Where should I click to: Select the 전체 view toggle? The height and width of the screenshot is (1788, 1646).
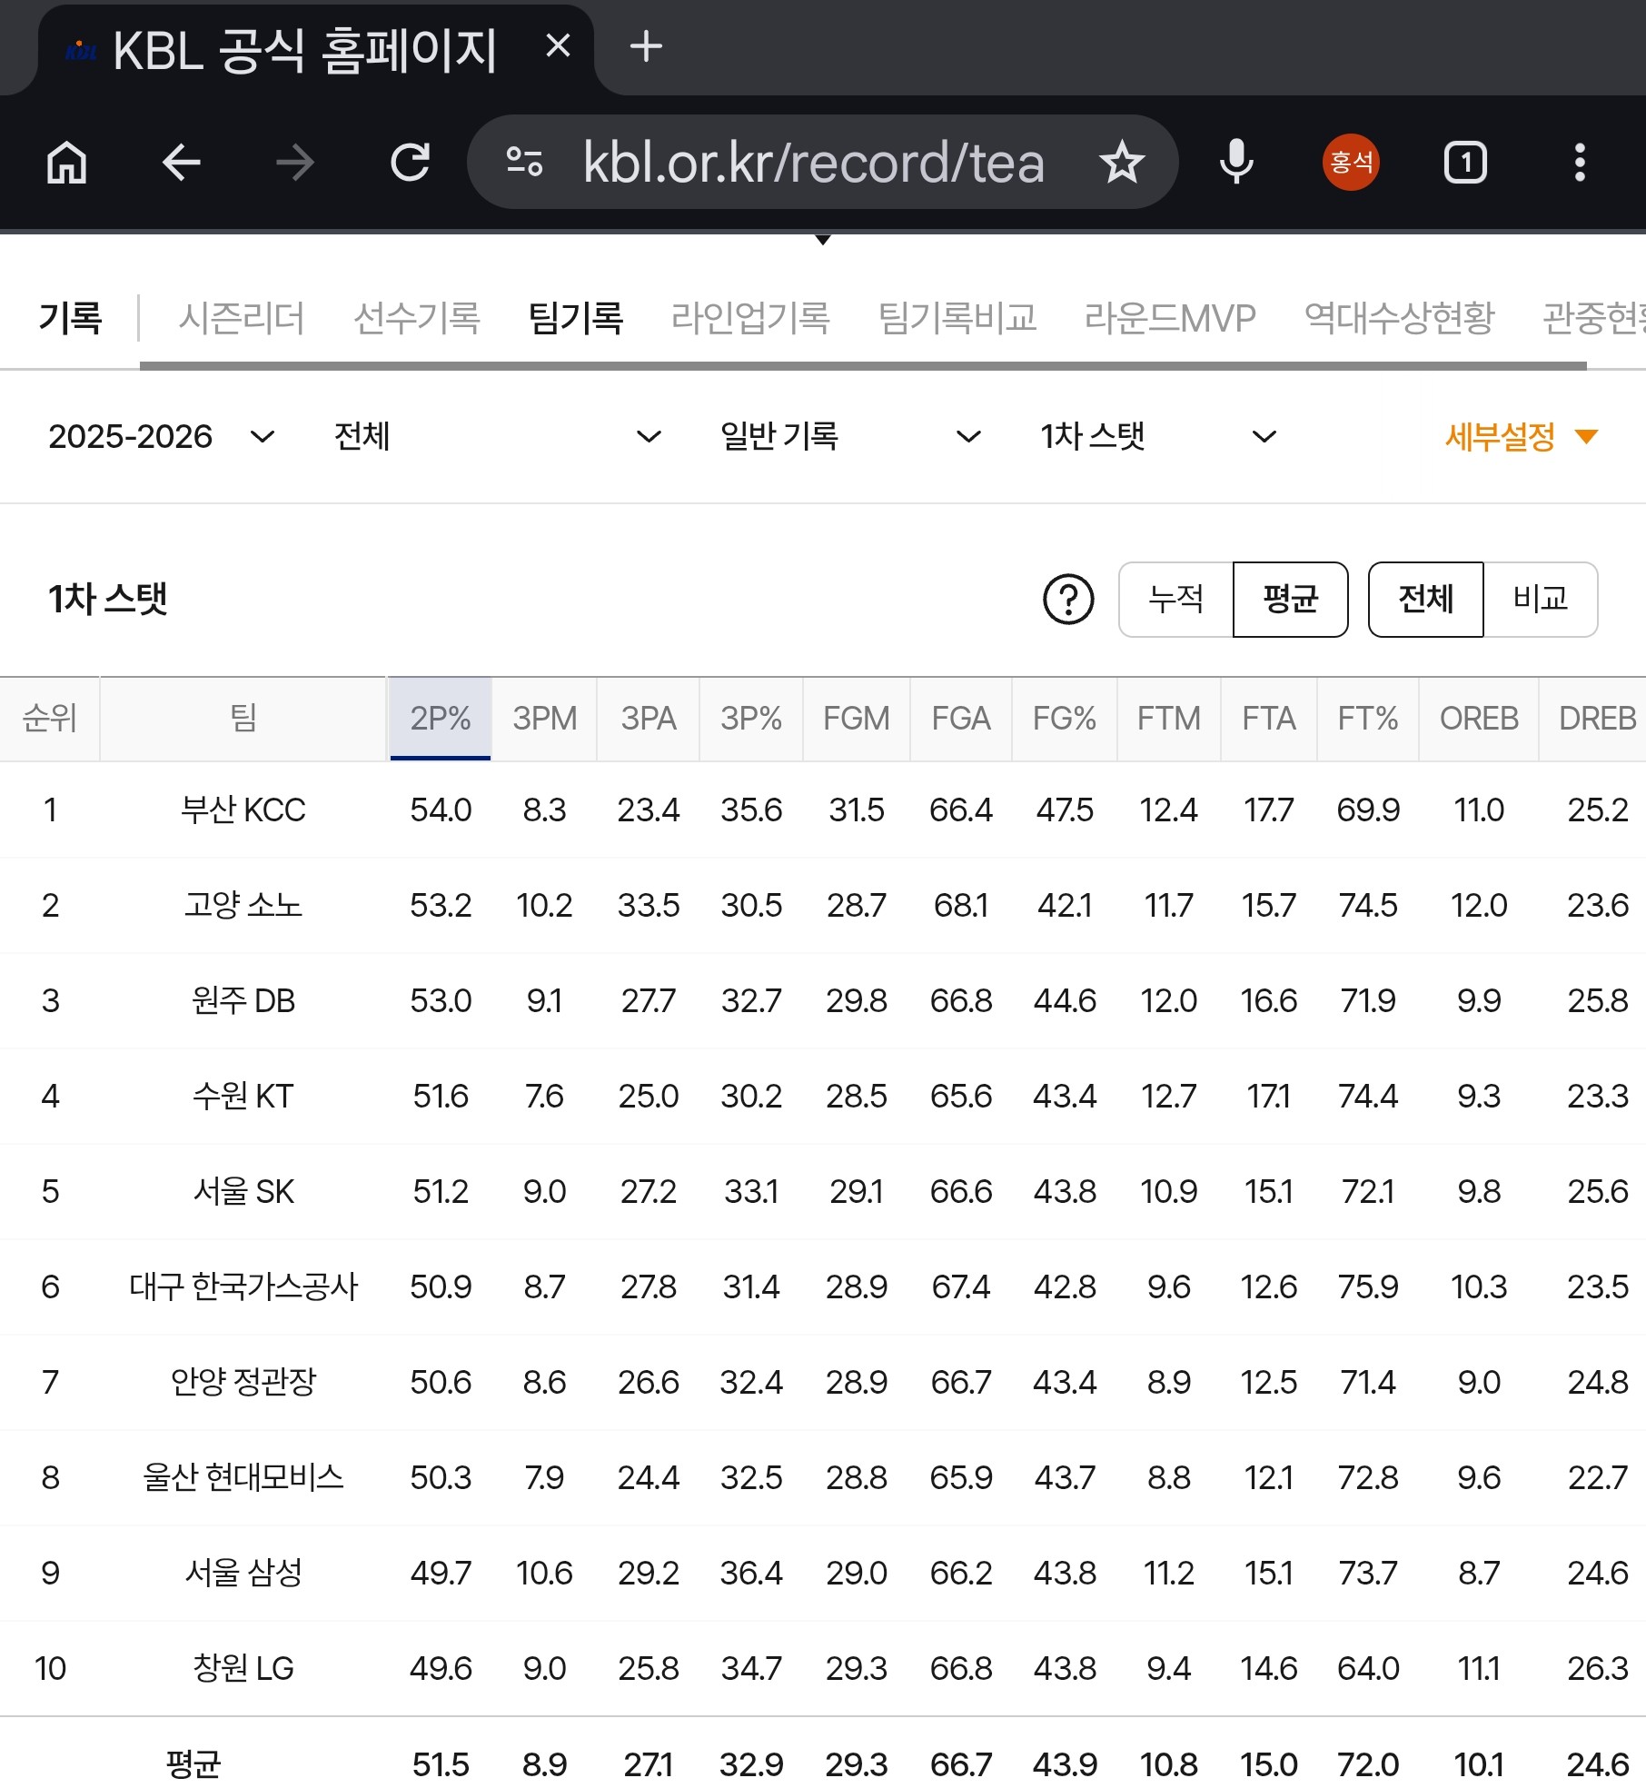pyautogui.click(x=1426, y=600)
